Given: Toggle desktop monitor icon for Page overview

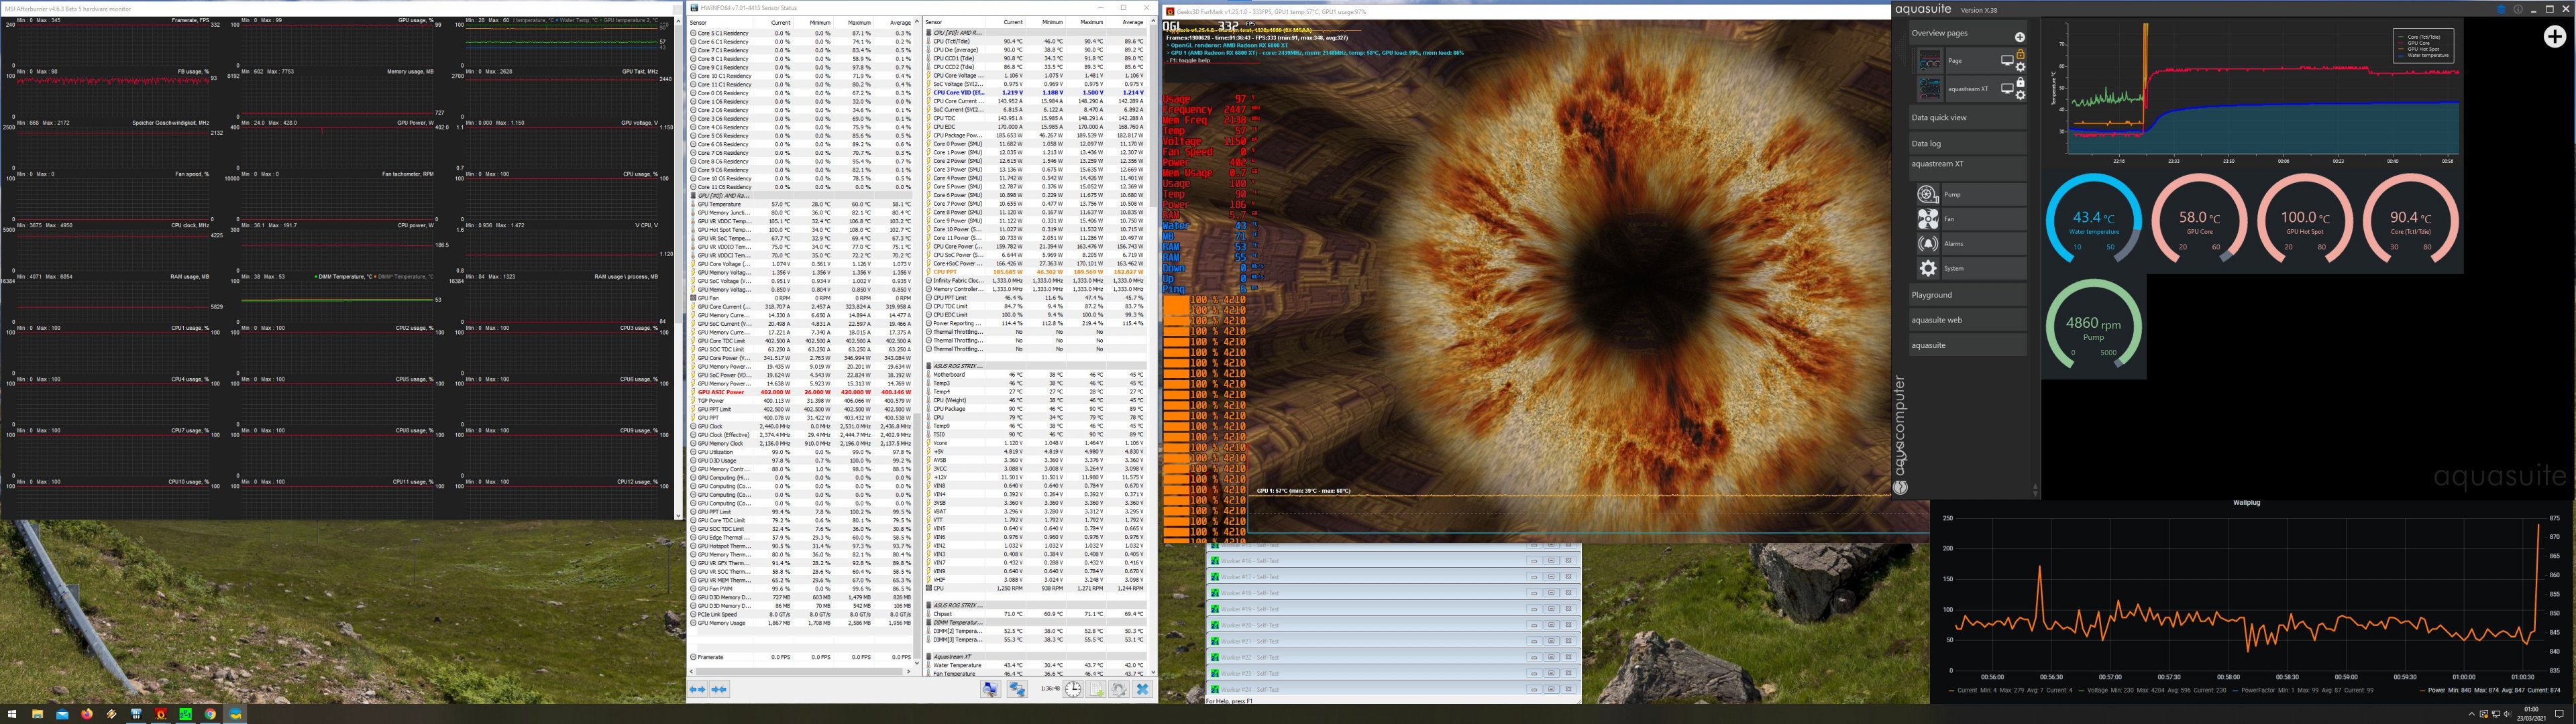Looking at the screenshot, I should (x=2006, y=61).
